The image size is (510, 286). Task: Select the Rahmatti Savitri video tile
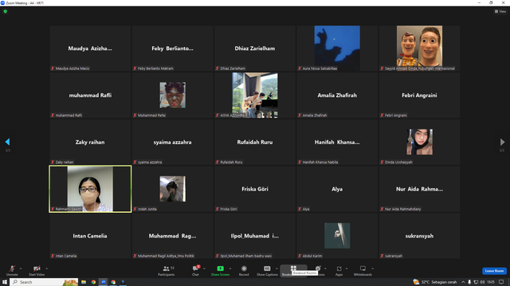[90, 189]
